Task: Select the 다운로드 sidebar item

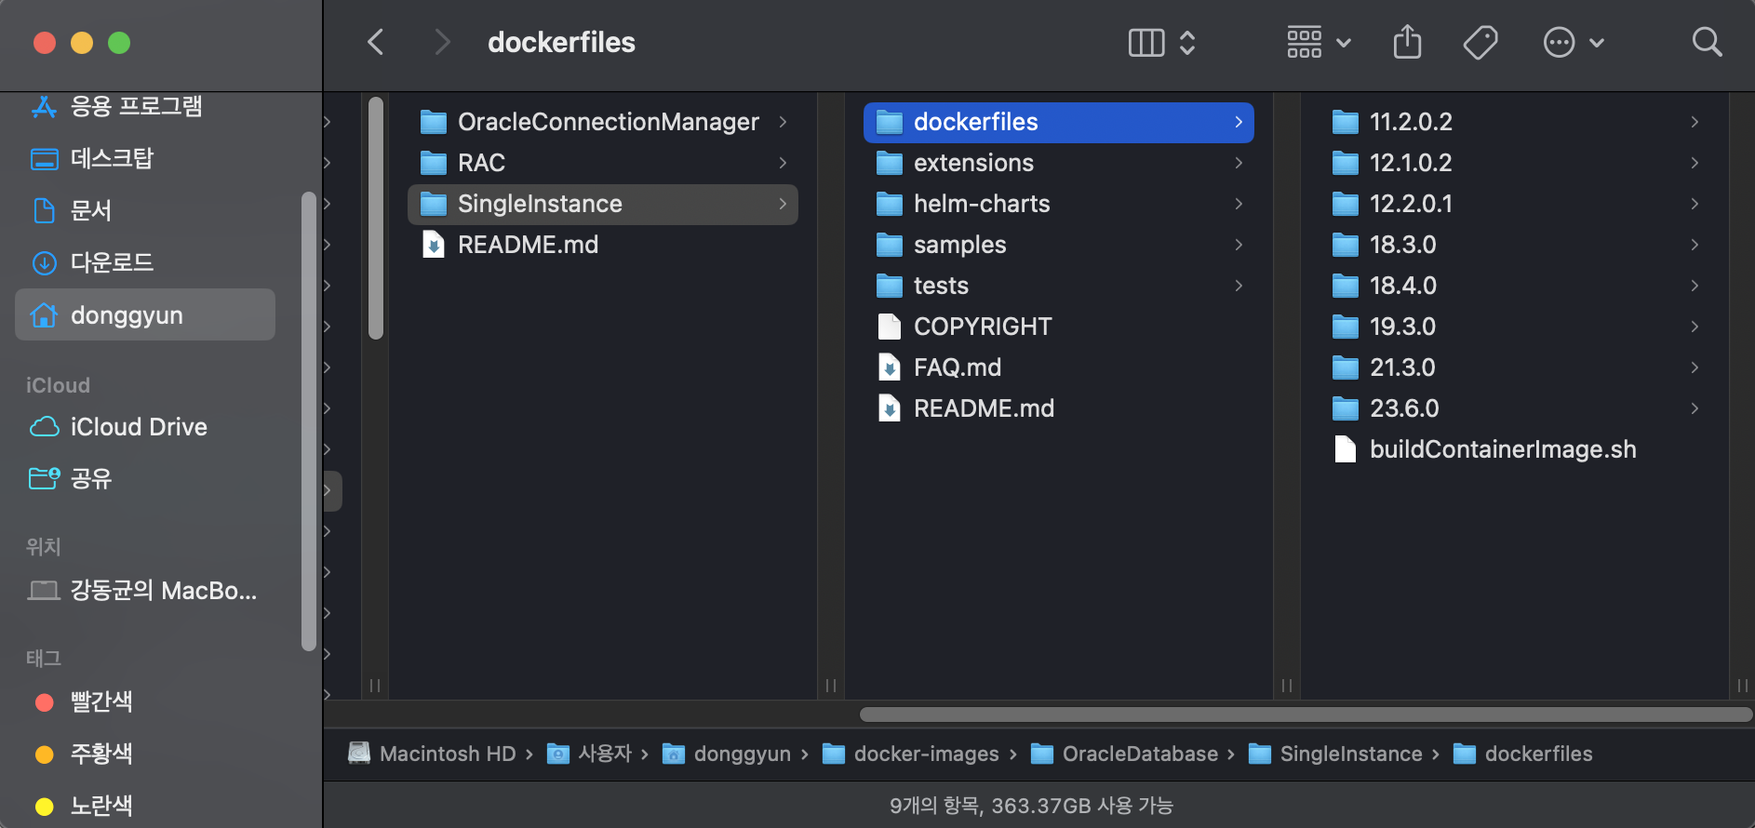Action: [112, 262]
